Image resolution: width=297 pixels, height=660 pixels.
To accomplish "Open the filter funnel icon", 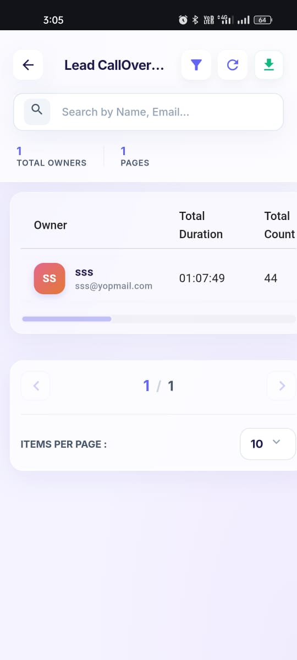I will tap(196, 65).
